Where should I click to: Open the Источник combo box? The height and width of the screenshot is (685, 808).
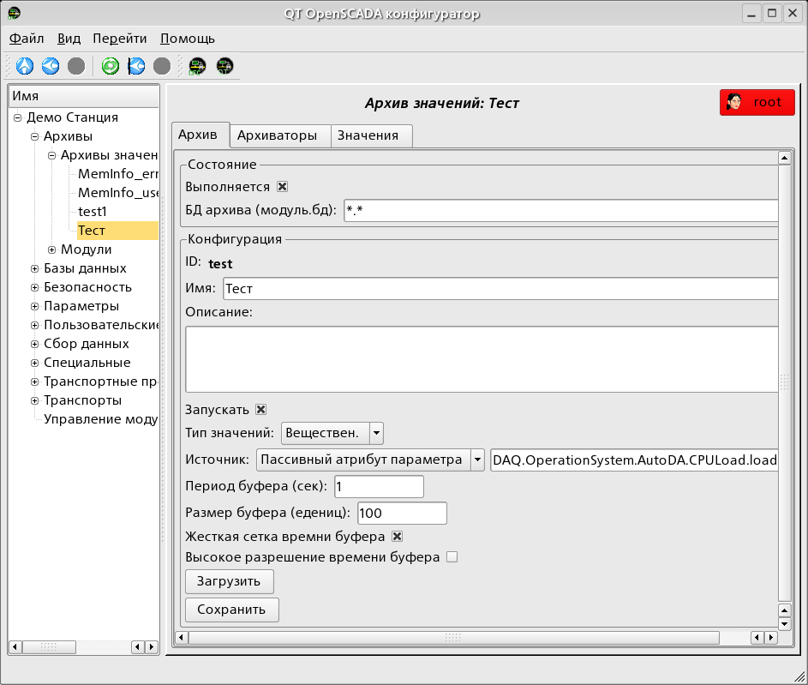478,460
